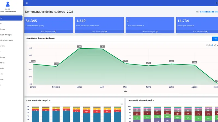
Task: Click the chart zoom-in plus icon
Action: (x=207, y=45)
